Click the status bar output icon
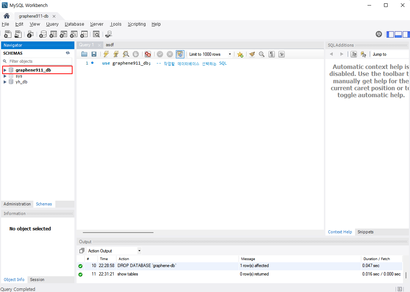Screen dimensions: 410x292 point(399,289)
